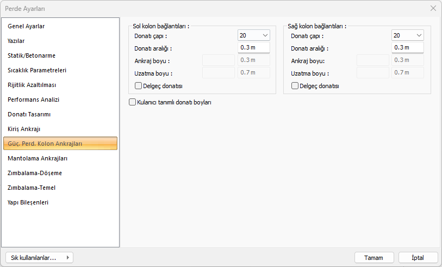Expand the Sık kullanılanlar menu button
The image size is (442, 267).
(x=39, y=258)
